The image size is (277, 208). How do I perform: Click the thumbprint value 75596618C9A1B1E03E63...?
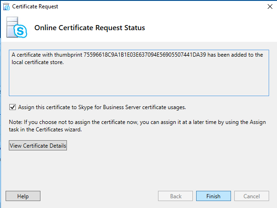coord(145,55)
